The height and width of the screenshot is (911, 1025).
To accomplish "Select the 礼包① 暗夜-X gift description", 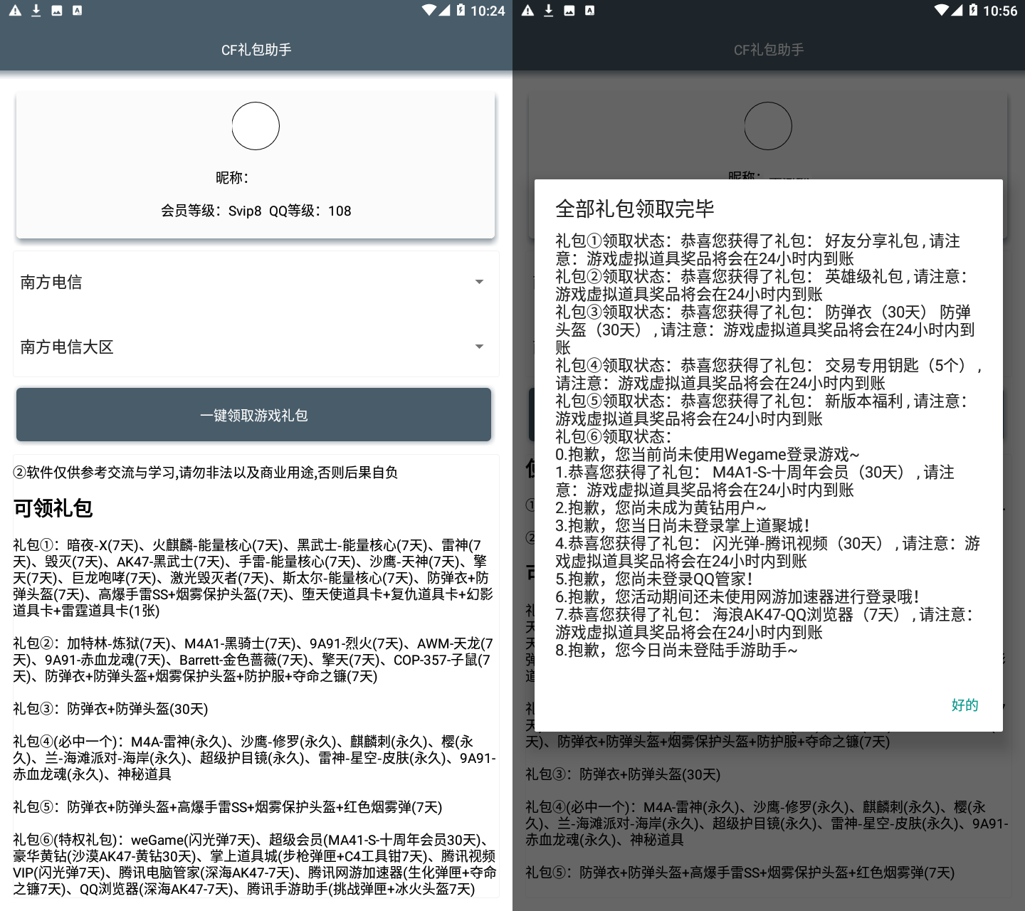I will (x=253, y=577).
